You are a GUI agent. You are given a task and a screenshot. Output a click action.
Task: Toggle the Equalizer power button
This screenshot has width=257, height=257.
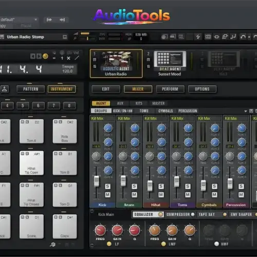(160, 214)
